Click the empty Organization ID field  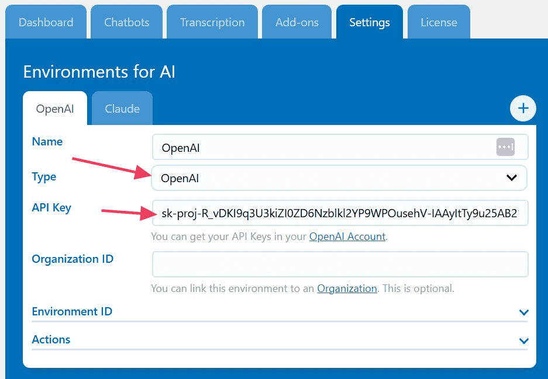tap(340, 264)
